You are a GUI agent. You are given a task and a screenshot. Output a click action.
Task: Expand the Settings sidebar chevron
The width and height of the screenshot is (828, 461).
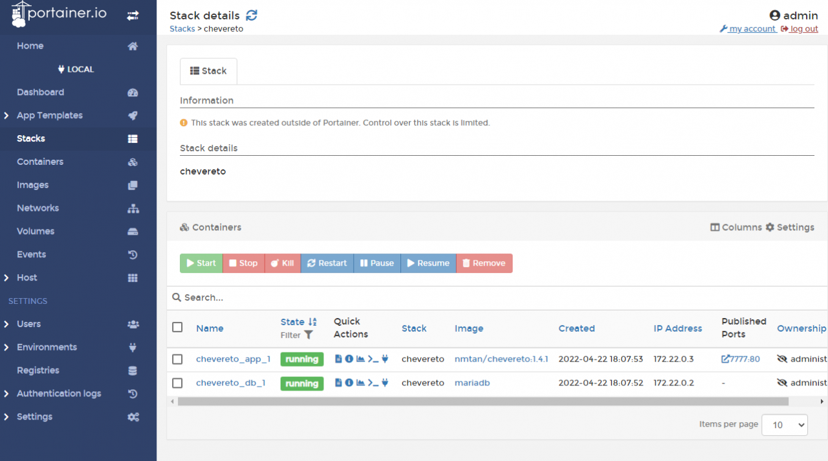pyautogui.click(x=6, y=417)
